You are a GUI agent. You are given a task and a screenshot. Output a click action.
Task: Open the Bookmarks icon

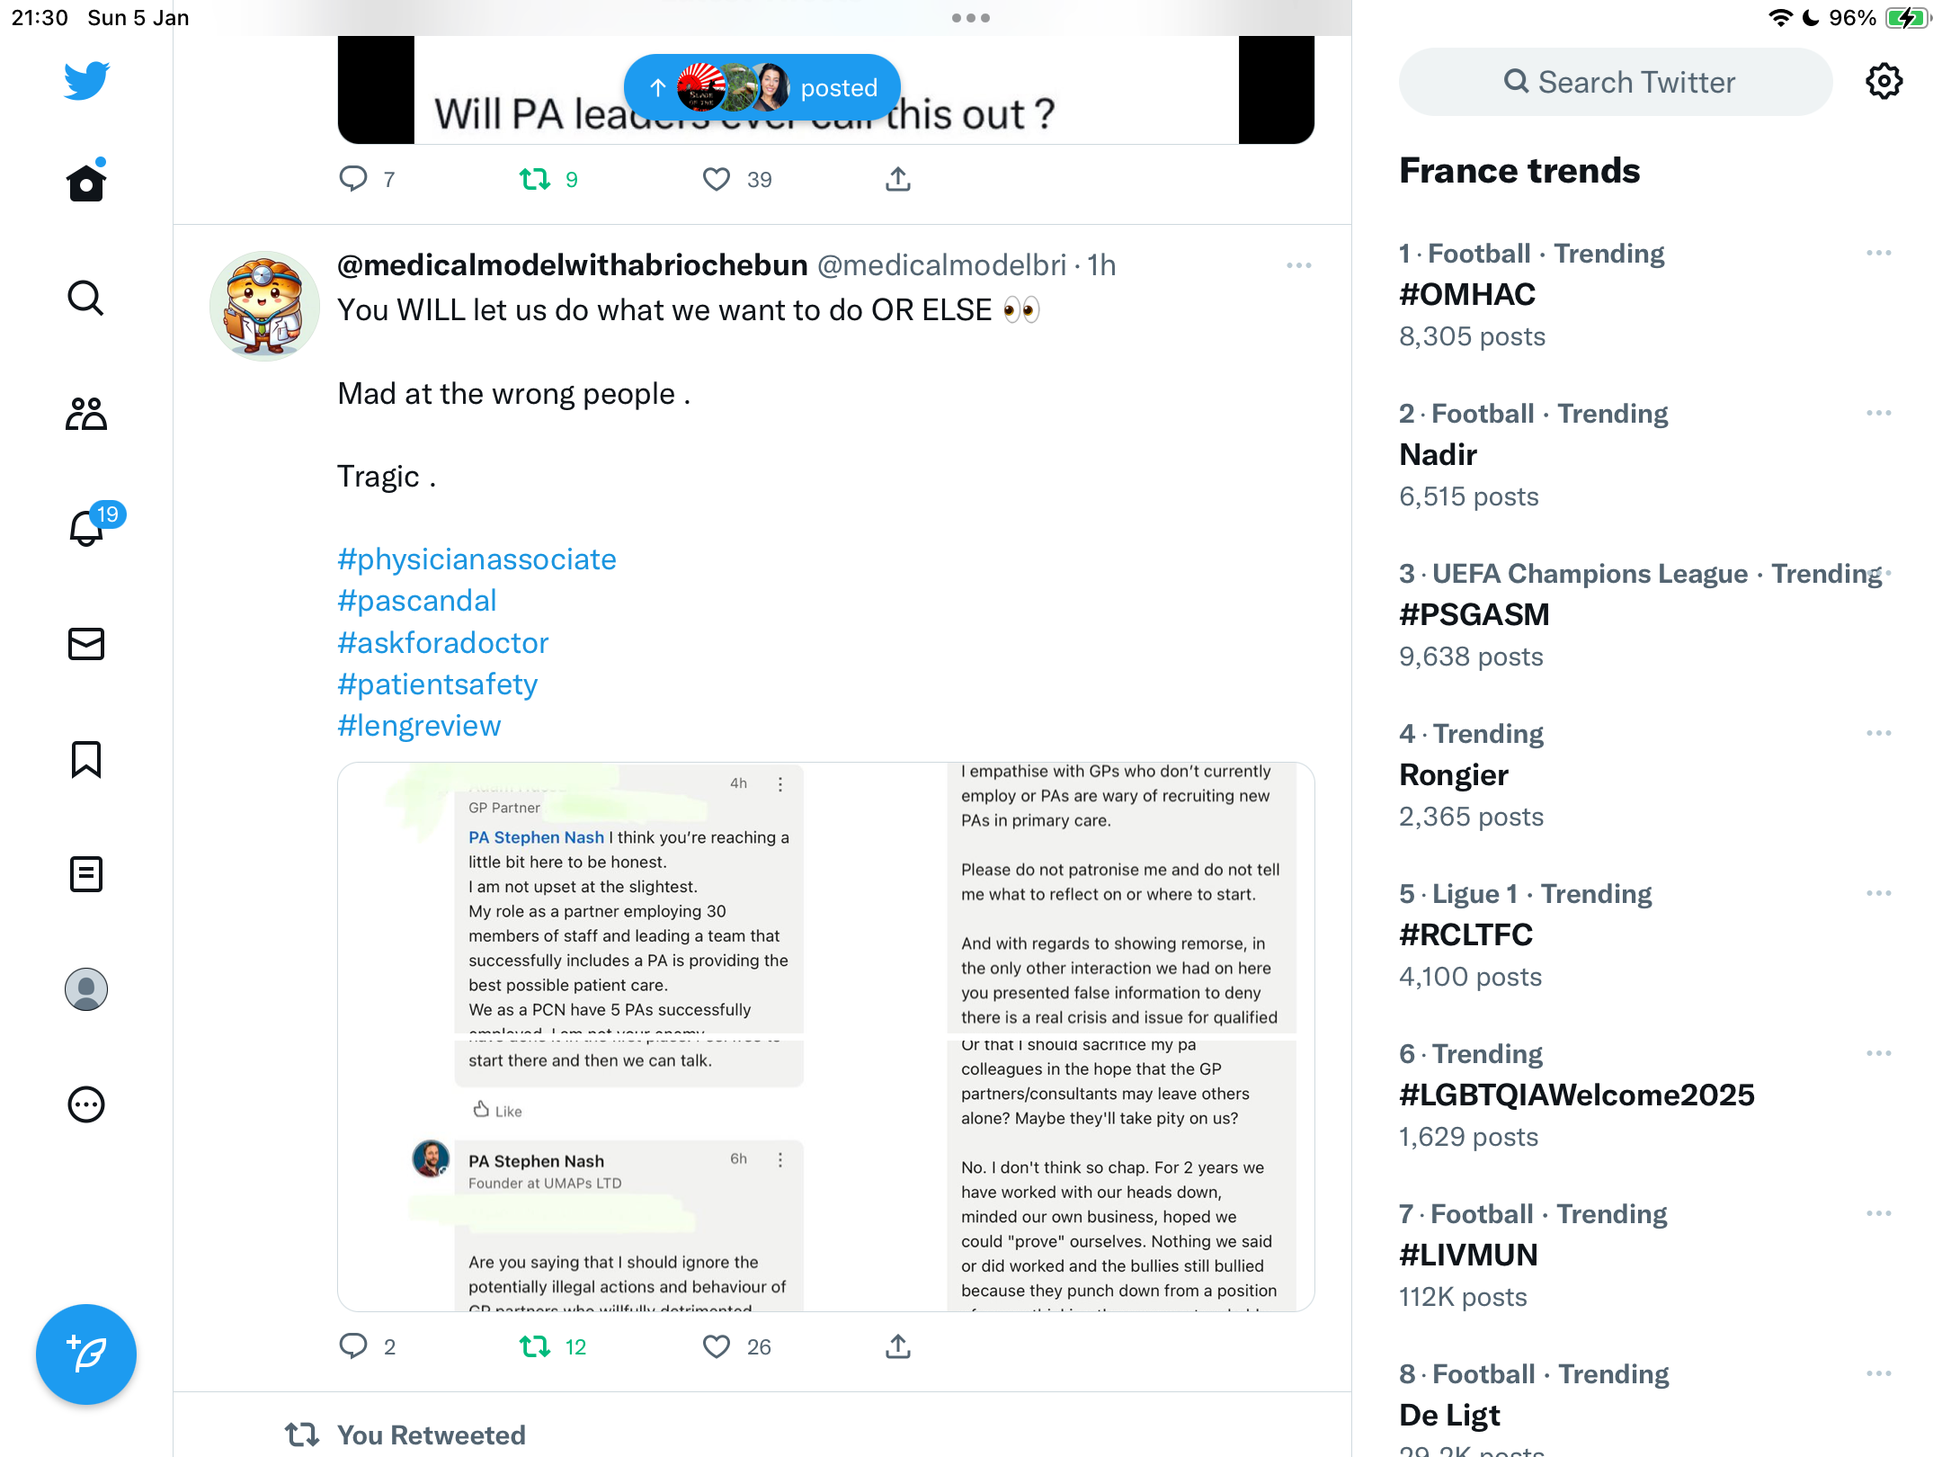coord(86,759)
